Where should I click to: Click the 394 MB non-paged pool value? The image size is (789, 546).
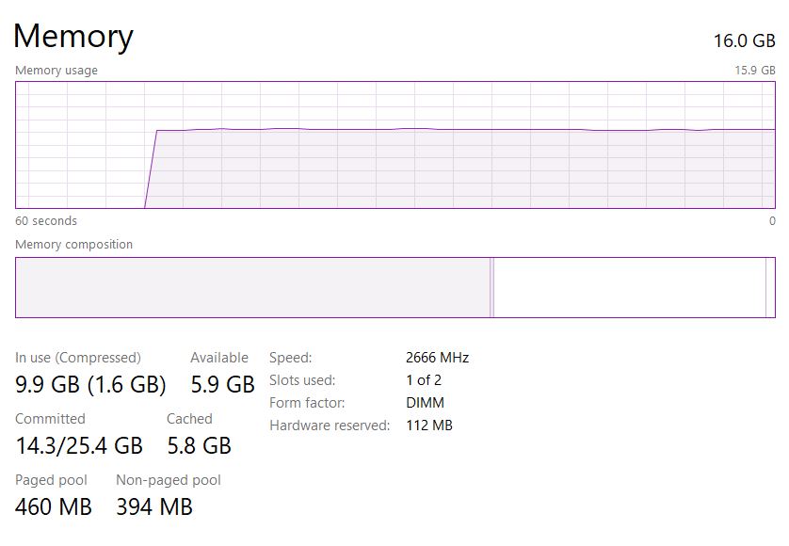point(154,506)
